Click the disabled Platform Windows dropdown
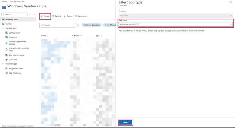 [176, 15]
